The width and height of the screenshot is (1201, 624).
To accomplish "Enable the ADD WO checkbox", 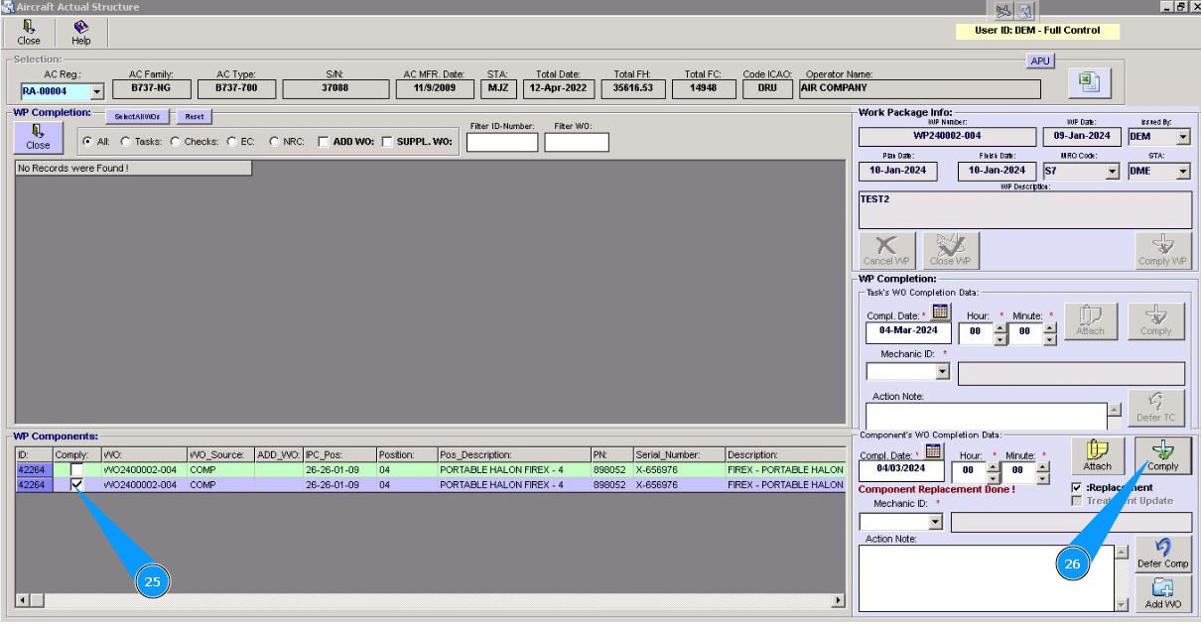I will point(324,142).
